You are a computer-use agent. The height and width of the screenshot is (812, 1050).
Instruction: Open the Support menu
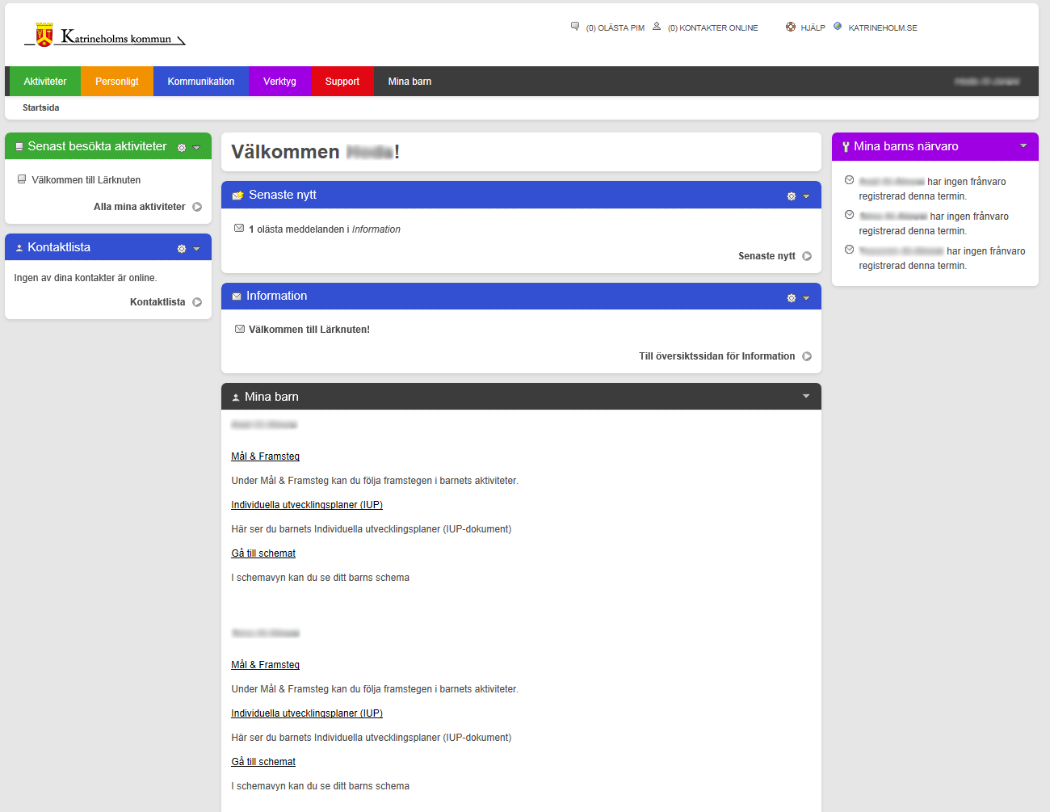tap(342, 82)
